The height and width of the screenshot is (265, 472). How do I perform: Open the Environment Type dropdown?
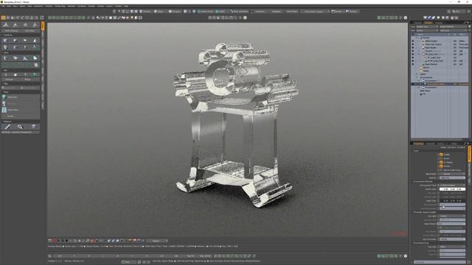coord(452,185)
